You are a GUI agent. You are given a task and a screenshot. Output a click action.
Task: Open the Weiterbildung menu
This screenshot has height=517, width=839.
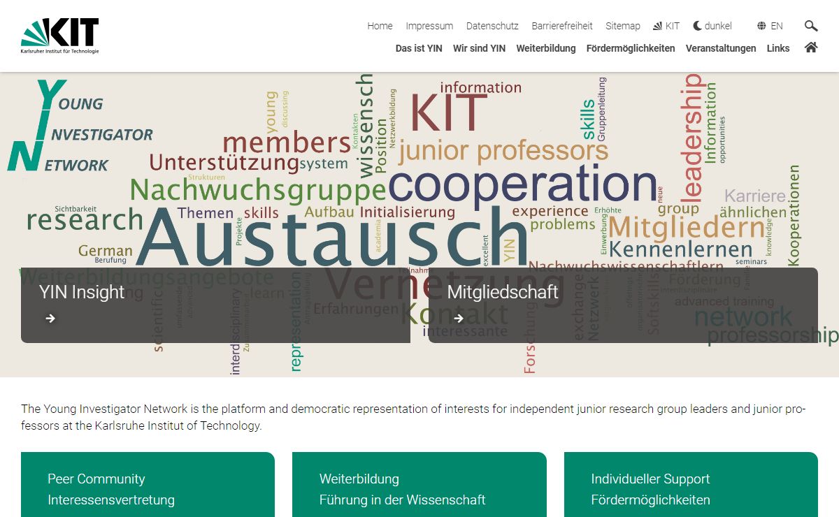(546, 48)
